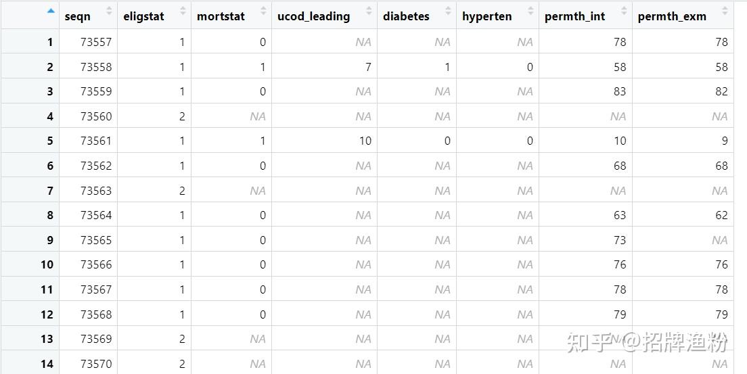The image size is (747, 374).
Task: Click the permth_exm column sort arrows
Action: [725, 11]
